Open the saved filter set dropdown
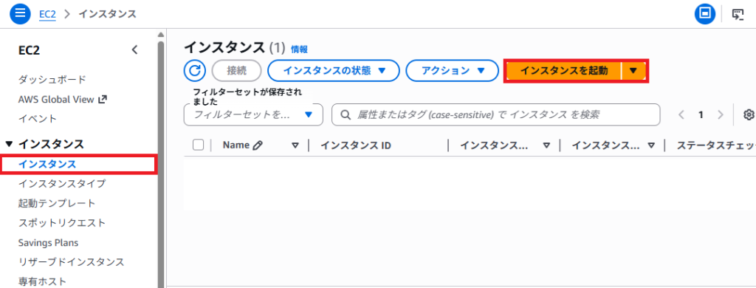756x288 pixels. [x=253, y=114]
